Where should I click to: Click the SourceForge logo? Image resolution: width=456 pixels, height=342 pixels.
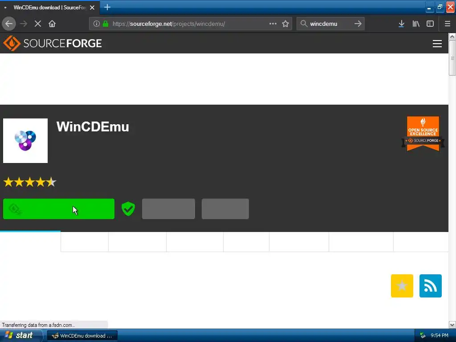tap(53, 43)
